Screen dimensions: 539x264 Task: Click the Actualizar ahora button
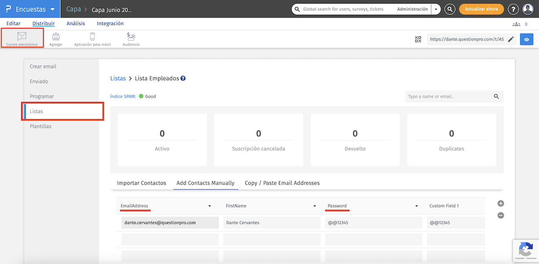pyautogui.click(x=481, y=9)
